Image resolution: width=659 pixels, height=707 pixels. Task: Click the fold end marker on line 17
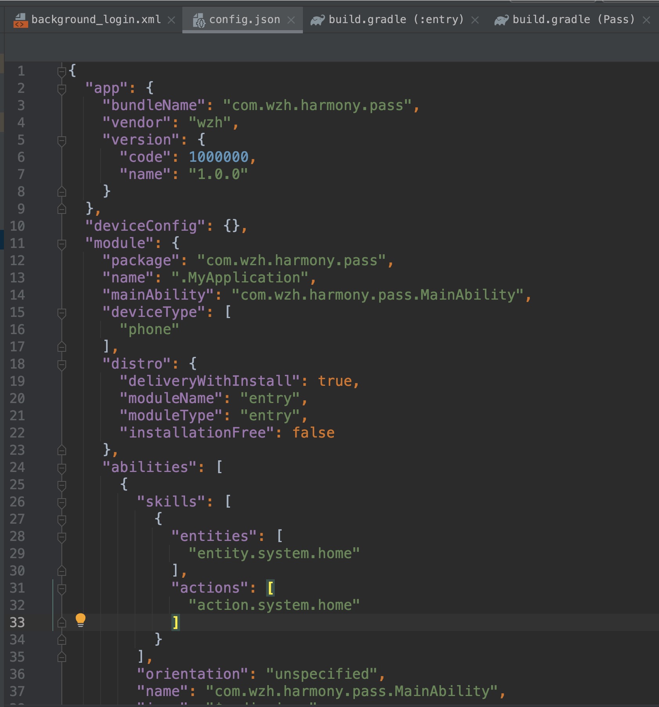click(61, 347)
